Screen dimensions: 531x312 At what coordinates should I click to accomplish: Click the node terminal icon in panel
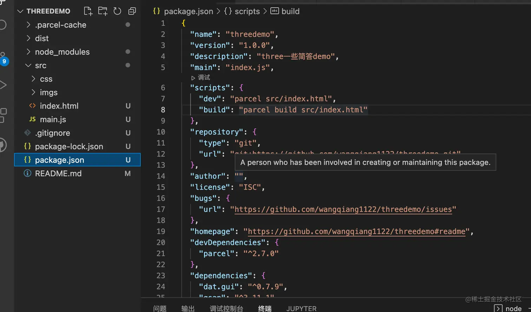[x=498, y=308]
